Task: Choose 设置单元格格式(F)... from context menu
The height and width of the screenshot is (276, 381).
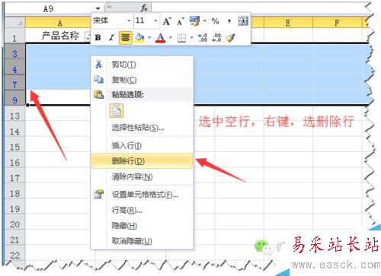Action: (142, 195)
